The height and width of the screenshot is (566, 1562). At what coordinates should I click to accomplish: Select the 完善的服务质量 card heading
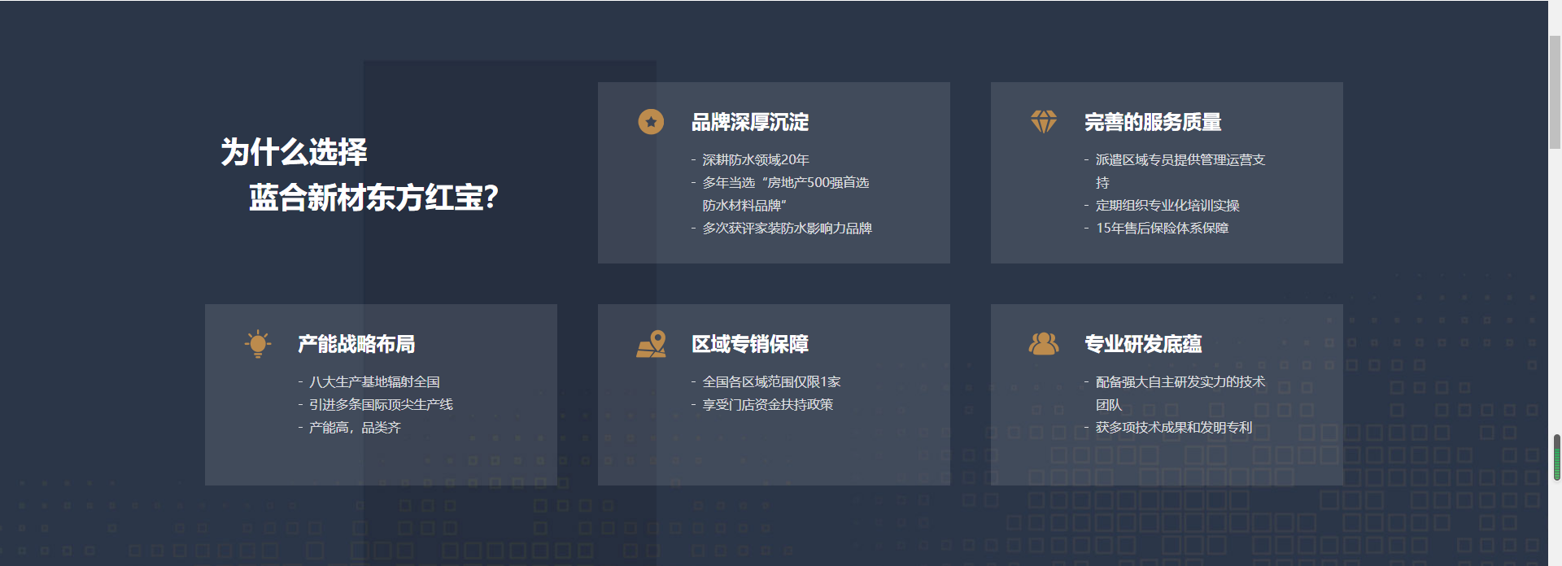coord(1153,122)
